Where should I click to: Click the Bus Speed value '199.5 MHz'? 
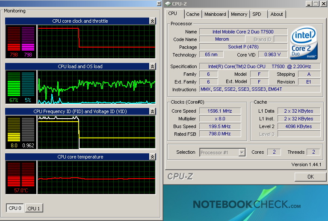pos(220,126)
